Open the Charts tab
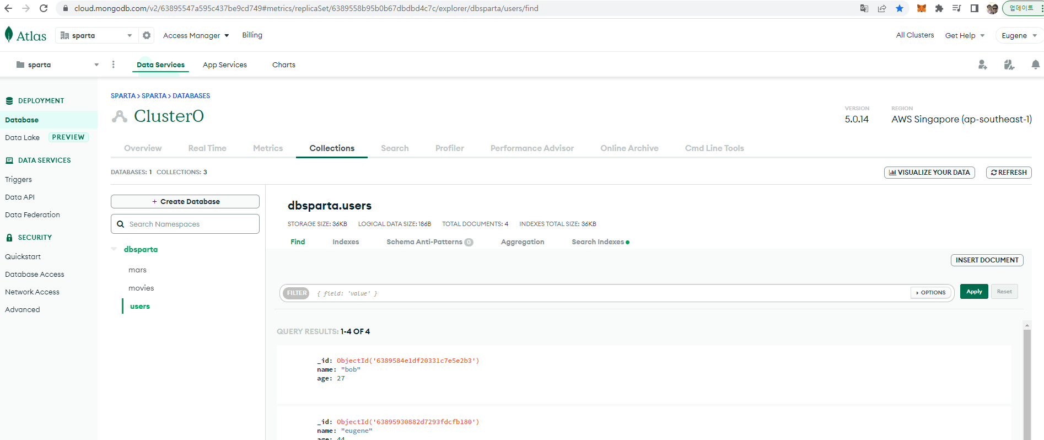 [284, 65]
